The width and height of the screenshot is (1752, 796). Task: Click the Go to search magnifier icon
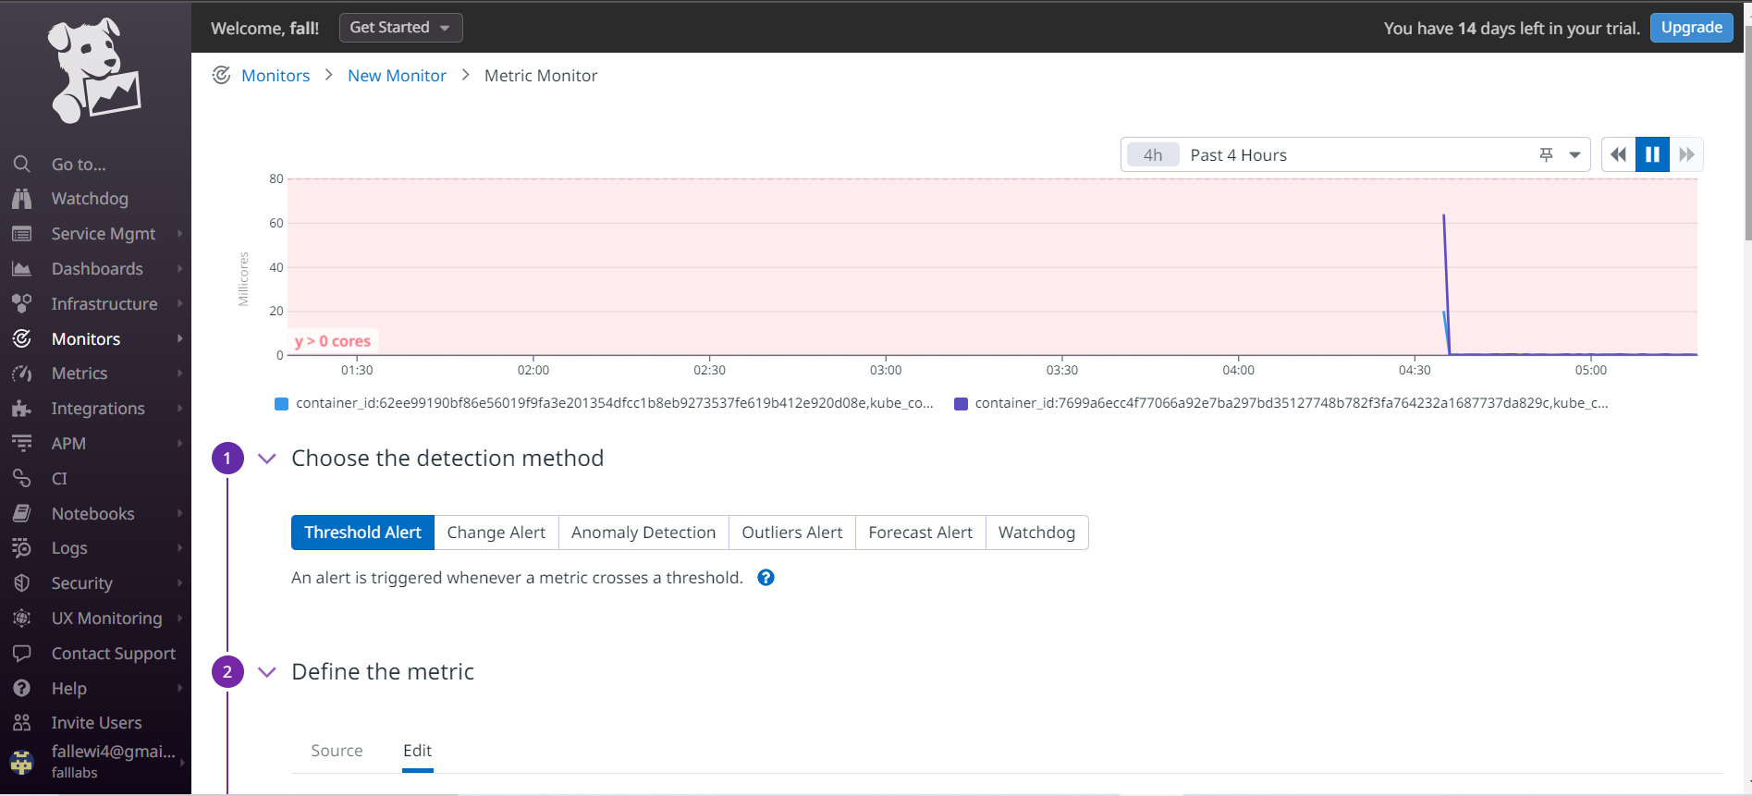22,165
